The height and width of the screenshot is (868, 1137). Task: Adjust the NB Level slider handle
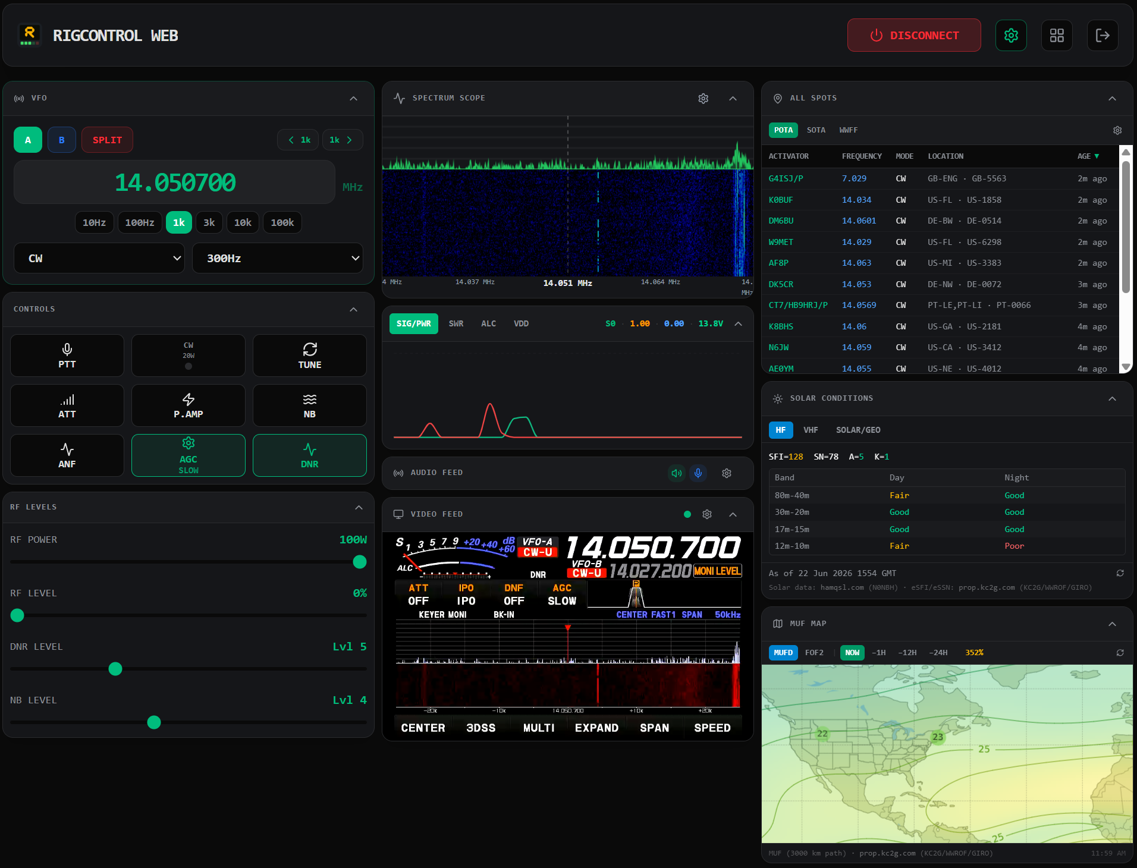pos(154,722)
